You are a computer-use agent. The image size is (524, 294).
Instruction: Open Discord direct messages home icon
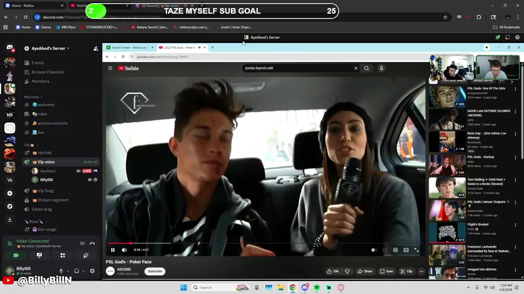(x=10, y=48)
